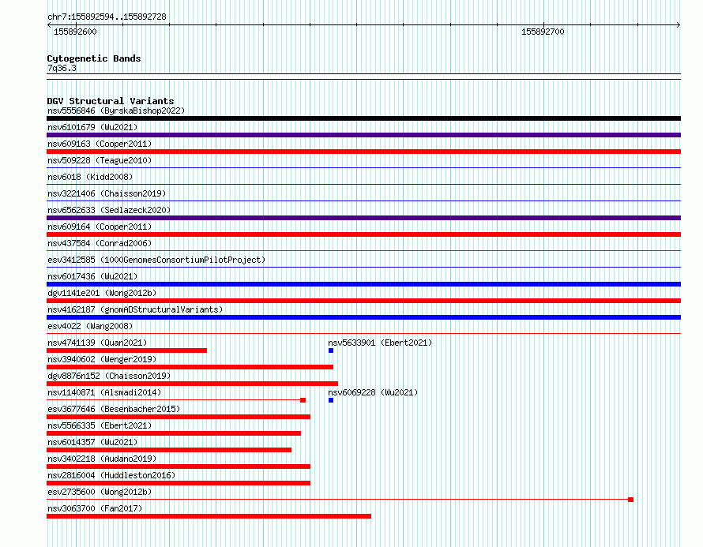
Task: Click the purple nsv6101679 variant bar
Action: (x=363, y=135)
